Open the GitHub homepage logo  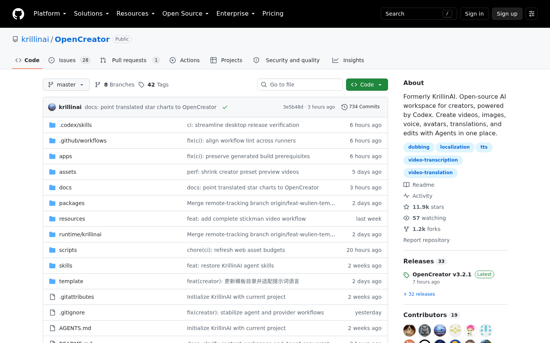pyautogui.click(x=18, y=14)
